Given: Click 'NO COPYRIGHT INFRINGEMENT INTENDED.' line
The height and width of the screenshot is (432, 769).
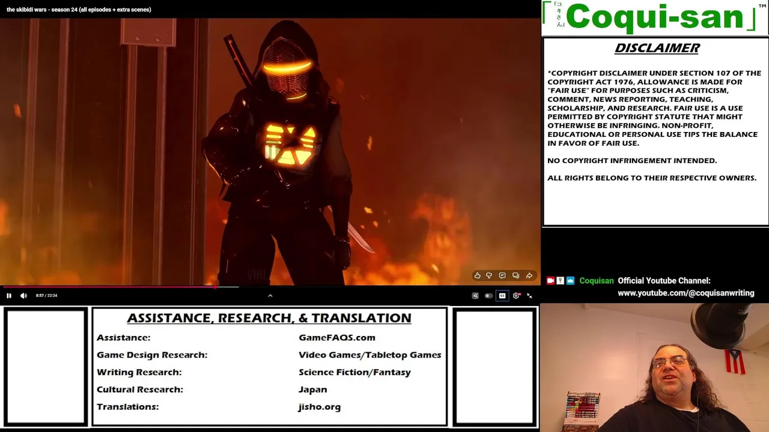Looking at the screenshot, I should (632, 160).
